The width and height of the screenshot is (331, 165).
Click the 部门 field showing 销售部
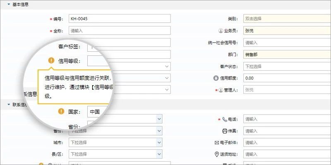(287, 55)
